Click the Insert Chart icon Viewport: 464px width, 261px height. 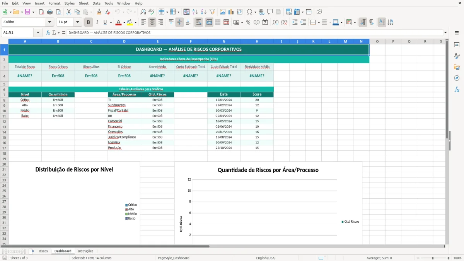(x=231, y=12)
